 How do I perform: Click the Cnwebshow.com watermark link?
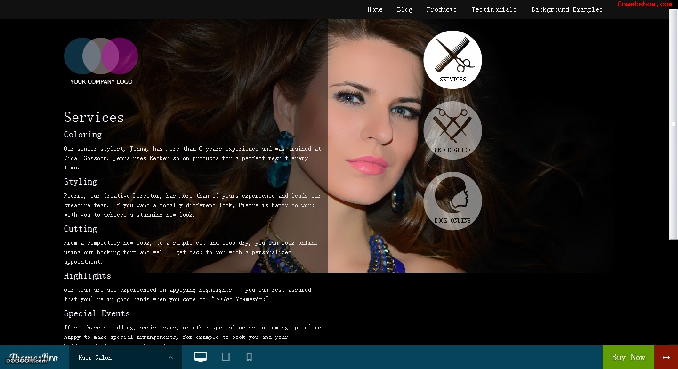645,4
